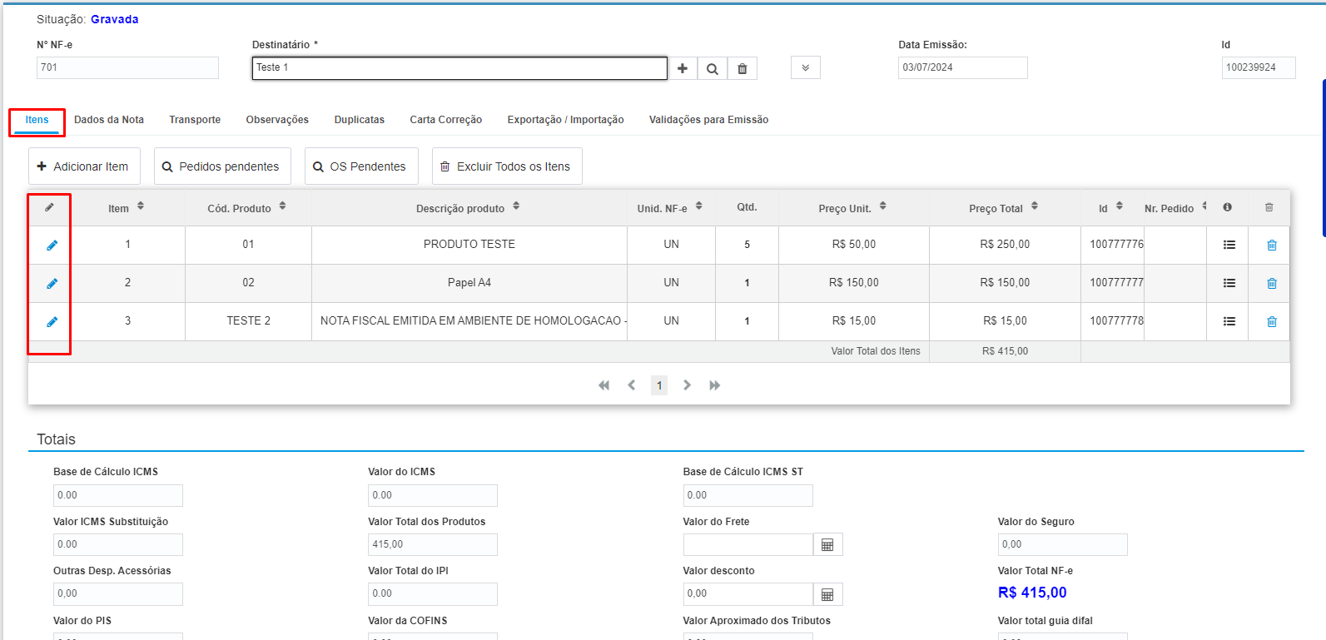1326x640 pixels.
Task: Go to previous page of items
Action: tap(632, 385)
